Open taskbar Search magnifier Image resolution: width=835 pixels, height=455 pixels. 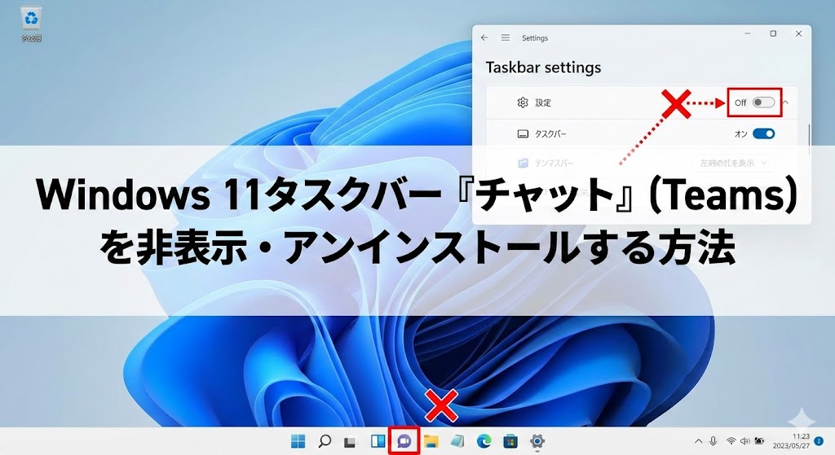pyautogui.click(x=325, y=441)
